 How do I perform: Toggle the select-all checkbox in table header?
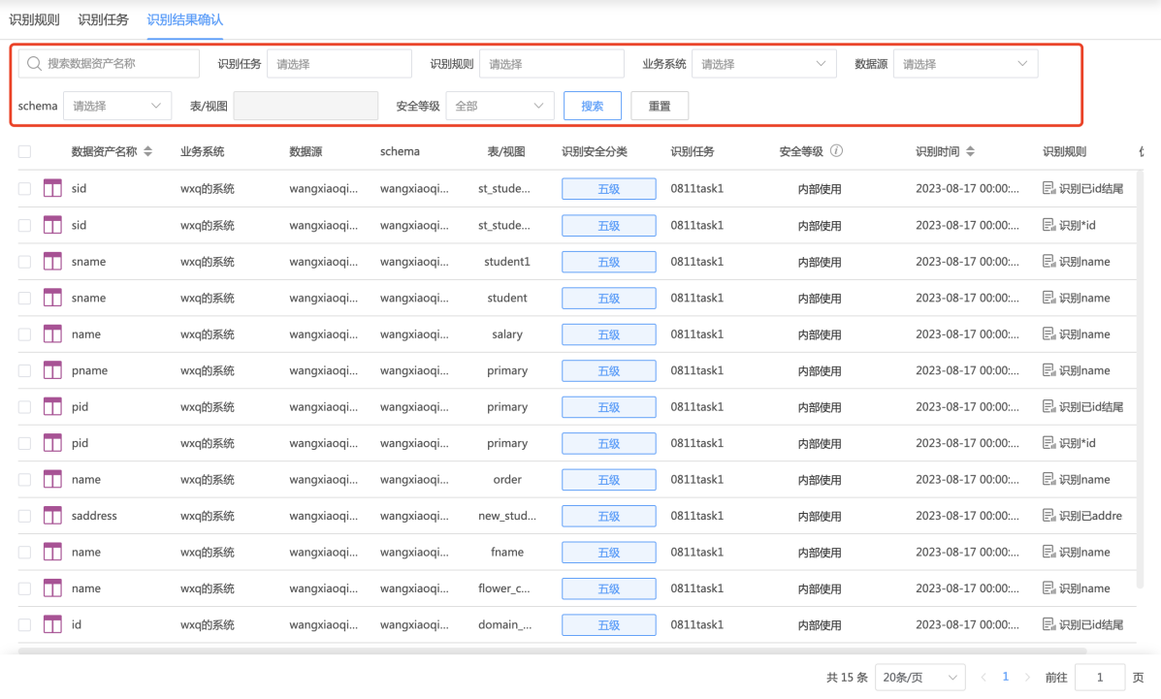coord(24,152)
